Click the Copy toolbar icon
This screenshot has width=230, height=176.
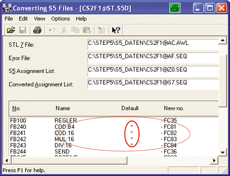pyautogui.click(x=76, y=30)
